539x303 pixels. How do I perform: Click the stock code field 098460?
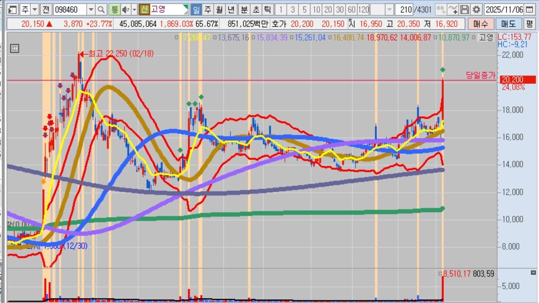point(70,9)
